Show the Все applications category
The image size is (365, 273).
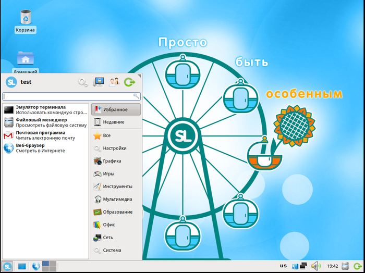(116, 135)
